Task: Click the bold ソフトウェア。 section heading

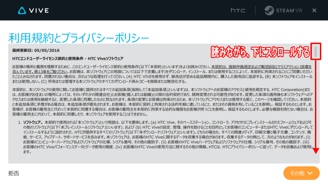Action: (33, 123)
